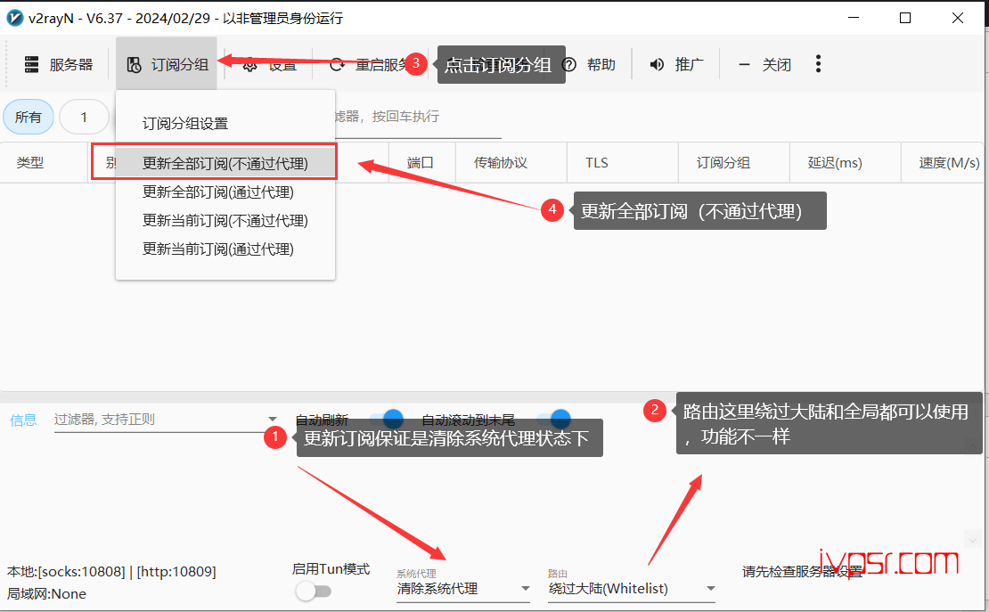Click the 推广 speaker button

pos(676,64)
